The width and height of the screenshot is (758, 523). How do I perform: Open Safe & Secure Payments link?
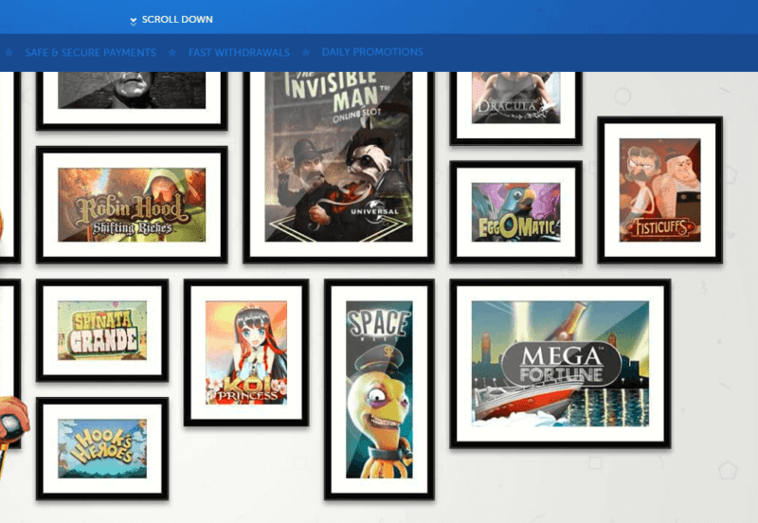click(x=90, y=53)
